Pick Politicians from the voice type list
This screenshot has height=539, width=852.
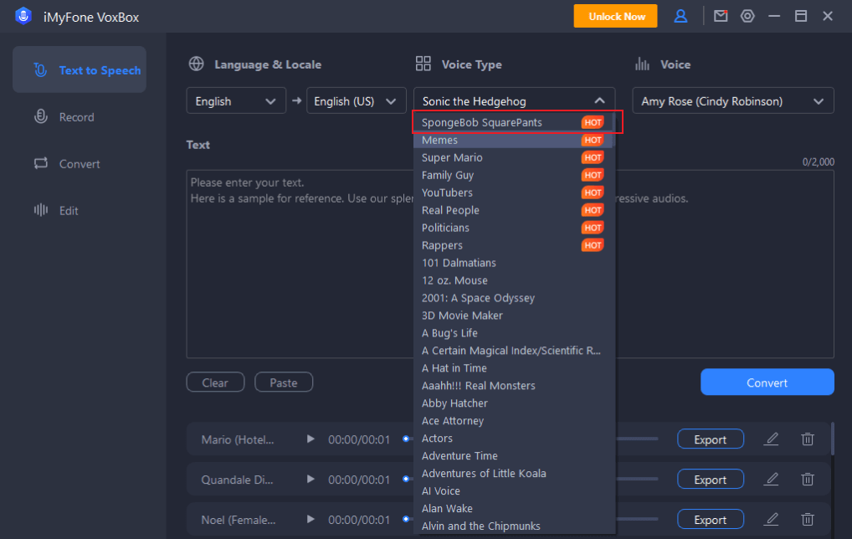(x=513, y=228)
